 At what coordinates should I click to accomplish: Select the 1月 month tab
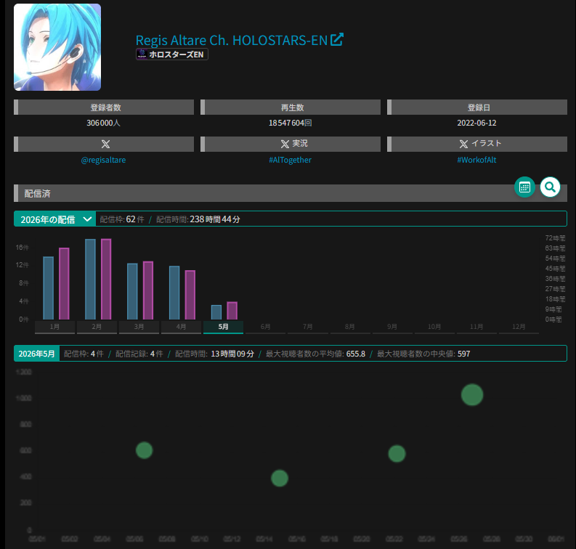[x=54, y=327]
